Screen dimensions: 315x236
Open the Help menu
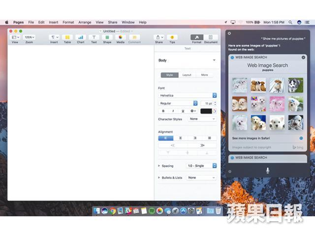click(143, 22)
